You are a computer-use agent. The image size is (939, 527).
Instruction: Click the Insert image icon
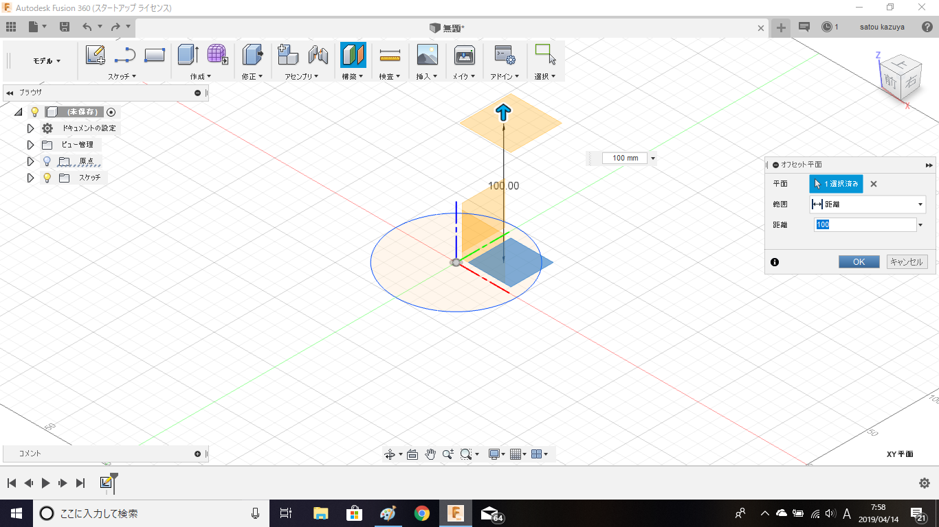click(427, 55)
